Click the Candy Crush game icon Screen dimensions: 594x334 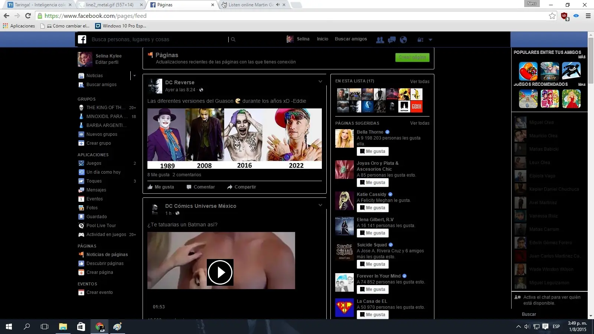pyautogui.click(x=528, y=71)
